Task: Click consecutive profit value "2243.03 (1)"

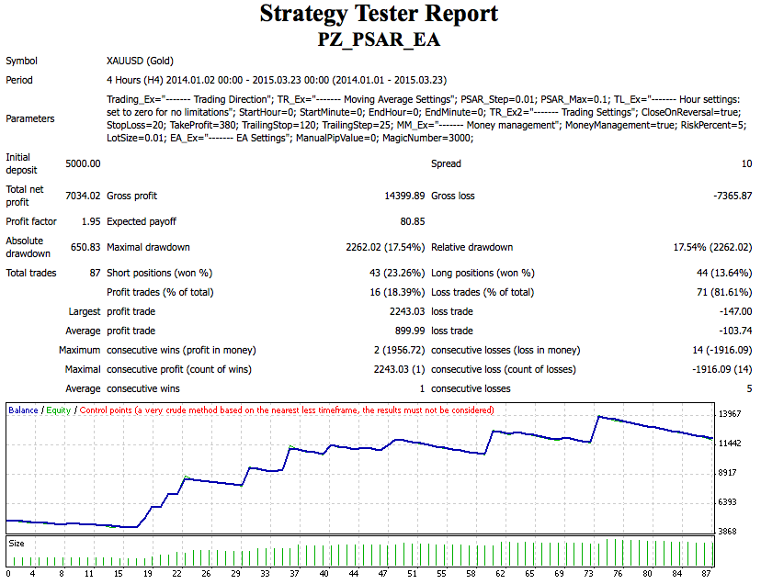Action: click(399, 370)
